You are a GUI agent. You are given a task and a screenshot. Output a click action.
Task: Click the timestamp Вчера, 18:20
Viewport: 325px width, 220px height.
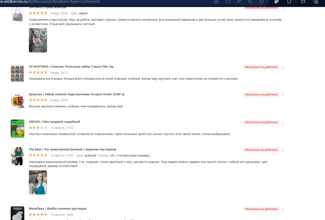(59, 13)
